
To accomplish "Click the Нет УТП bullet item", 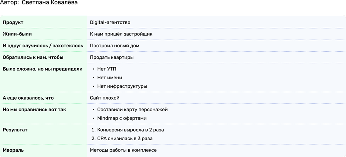I will point(107,69).
